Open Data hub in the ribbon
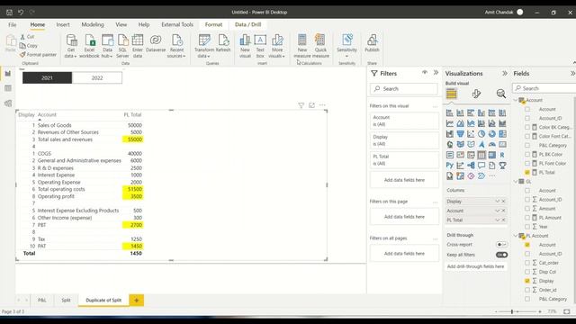Image resolution: width=576 pixels, height=324 pixels. [107, 46]
